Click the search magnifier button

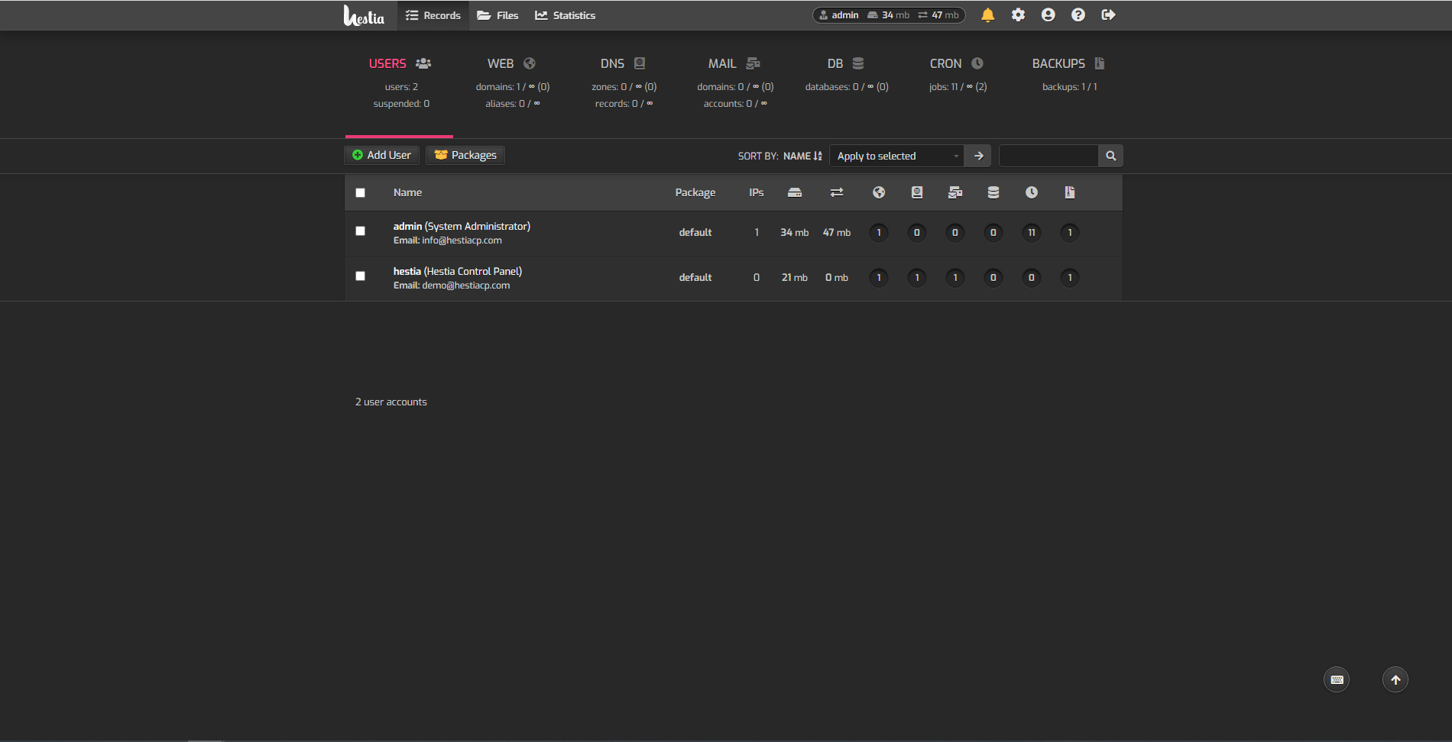tap(1110, 156)
